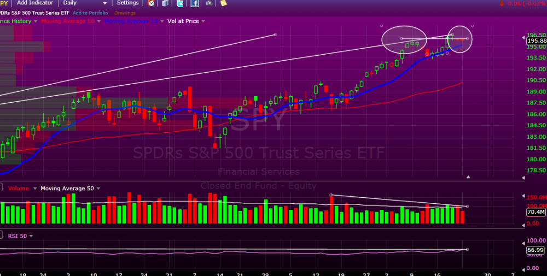The height and width of the screenshot is (276, 547).
Task: Click the Add to Portfolio link
Action: tap(90, 13)
